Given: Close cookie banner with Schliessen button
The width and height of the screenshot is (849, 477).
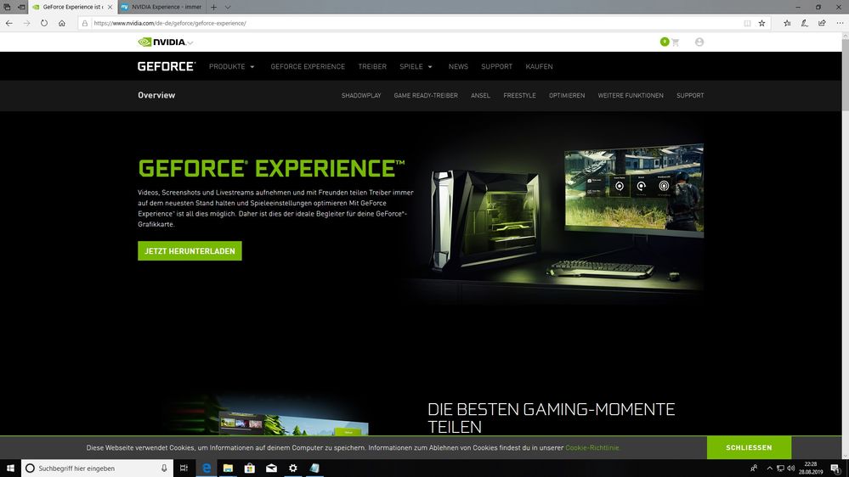Looking at the screenshot, I should click(749, 447).
